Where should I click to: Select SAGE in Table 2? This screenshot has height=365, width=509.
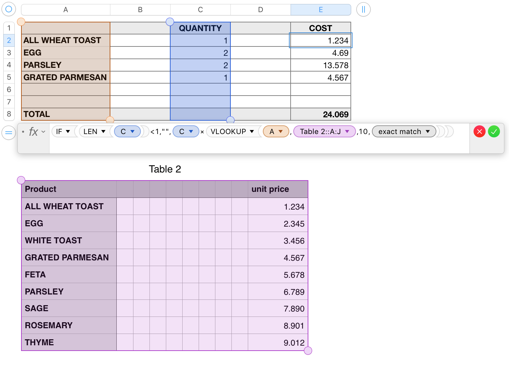[69, 308]
